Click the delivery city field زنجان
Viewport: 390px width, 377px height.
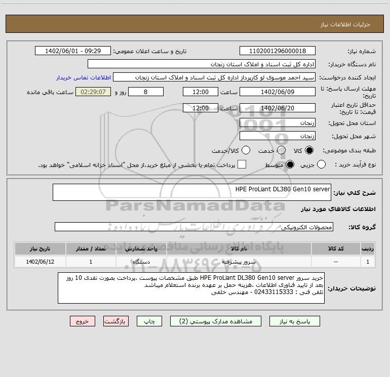pos(278,136)
